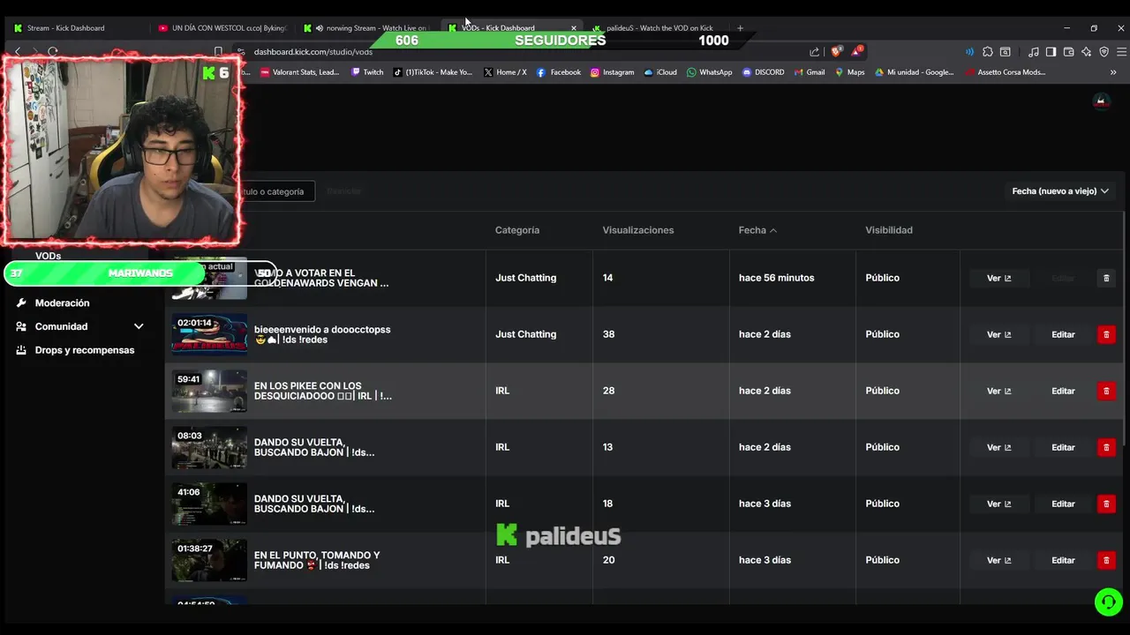Click the Categoría column header
Viewport: 1130px width, 635px height.
coord(517,230)
